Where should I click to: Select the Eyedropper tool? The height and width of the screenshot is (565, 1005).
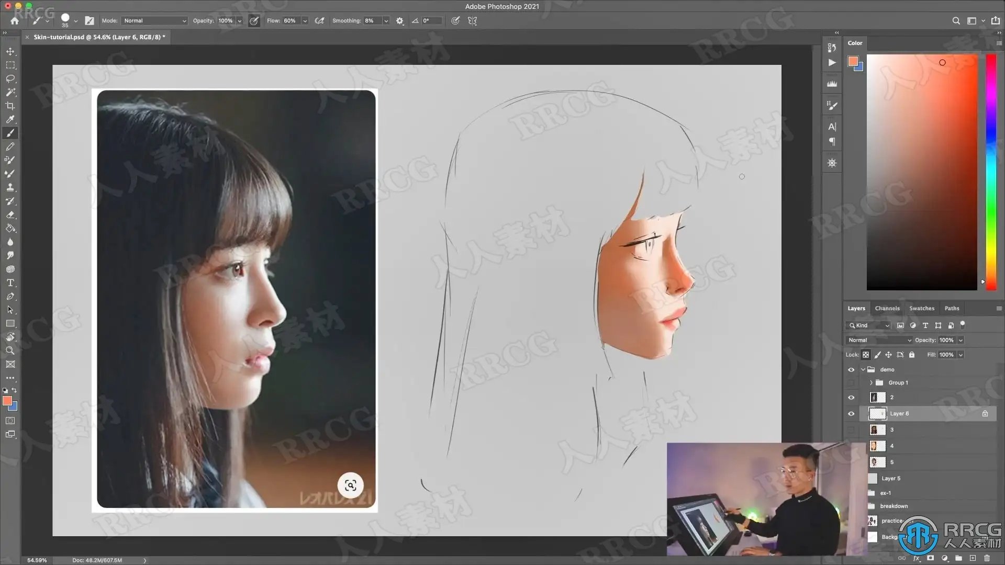[10, 119]
